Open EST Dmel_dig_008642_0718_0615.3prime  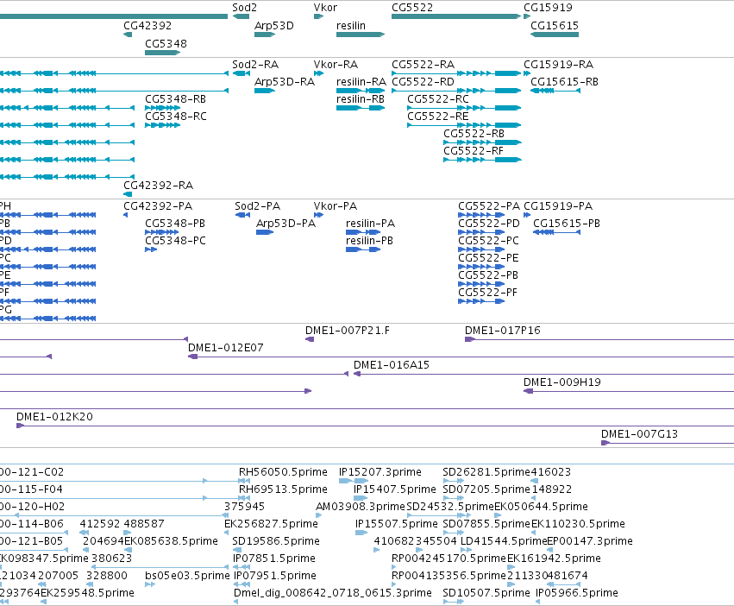(333, 593)
